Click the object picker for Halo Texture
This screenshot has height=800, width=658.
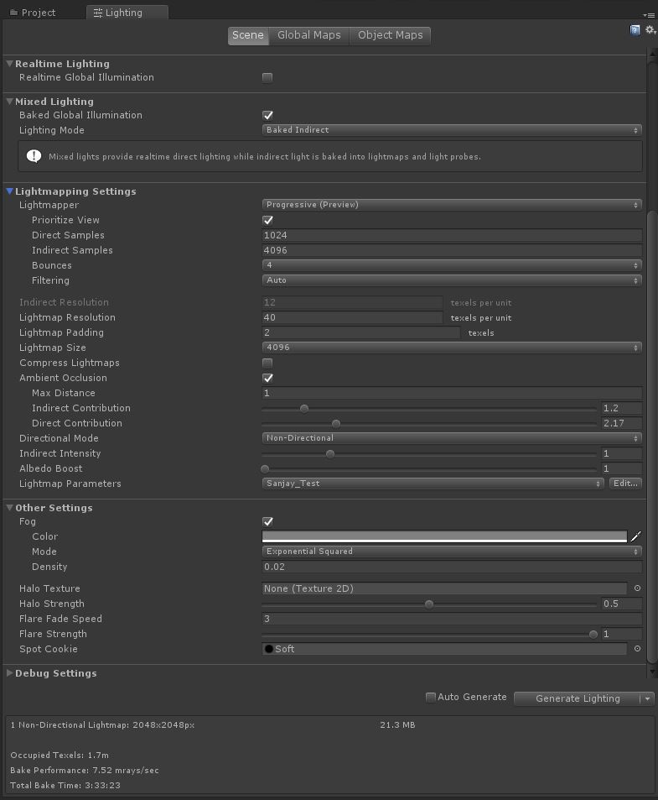(636, 588)
